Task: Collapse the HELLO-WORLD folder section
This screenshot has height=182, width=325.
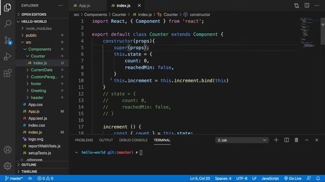Action: [x=42, y=21]
